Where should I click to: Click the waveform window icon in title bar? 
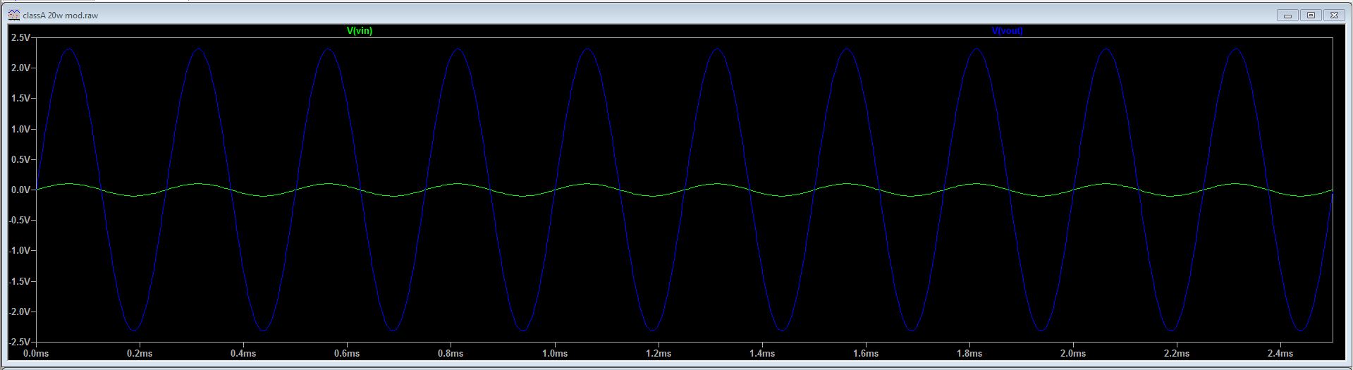14,15
